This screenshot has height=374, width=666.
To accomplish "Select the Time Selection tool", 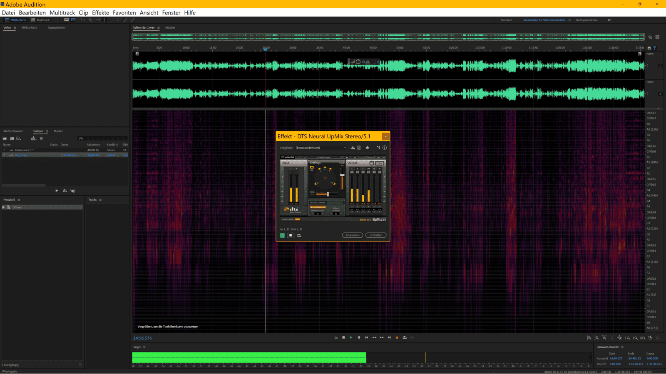I will 104,20.
